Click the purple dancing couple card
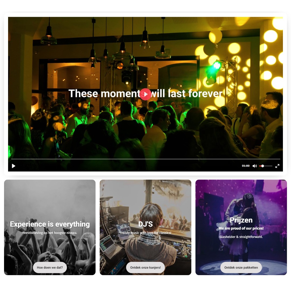The image size is (291, 291). pos(241,227)
